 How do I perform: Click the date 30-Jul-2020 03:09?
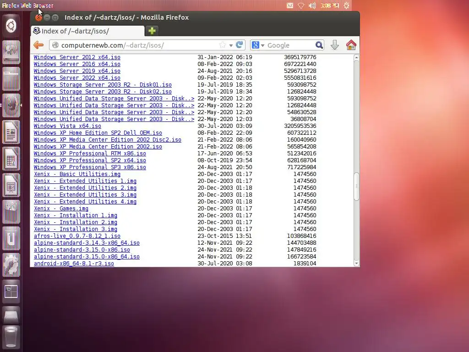point(224,126)
